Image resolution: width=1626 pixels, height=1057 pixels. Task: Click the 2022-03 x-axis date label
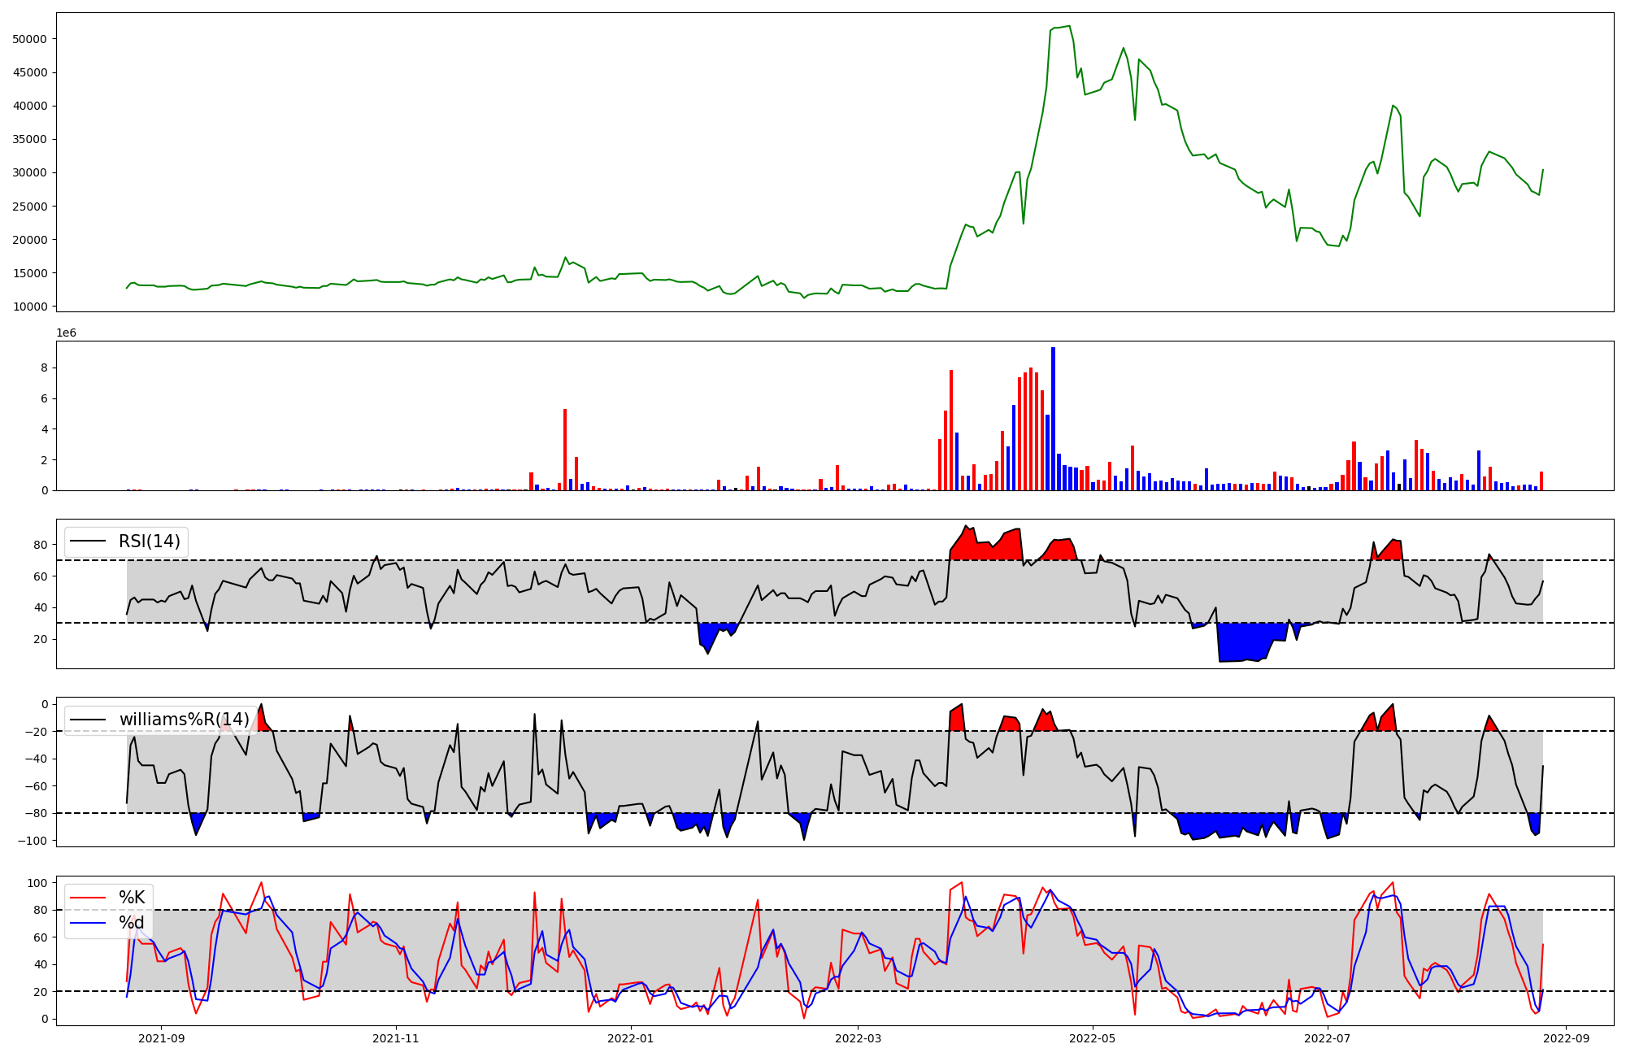point(858,1038)
